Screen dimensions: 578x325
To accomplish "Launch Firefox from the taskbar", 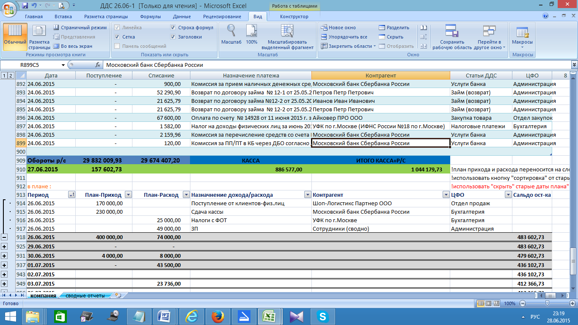I will tap(217, 316).
